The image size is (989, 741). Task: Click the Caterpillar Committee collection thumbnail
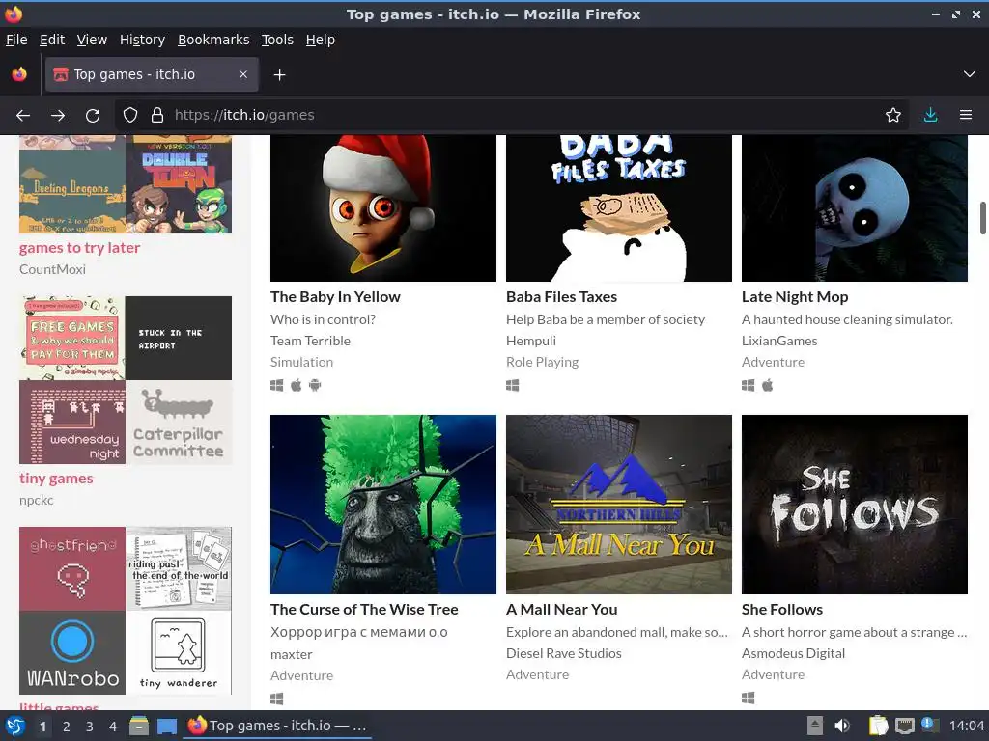coord(179,423)
